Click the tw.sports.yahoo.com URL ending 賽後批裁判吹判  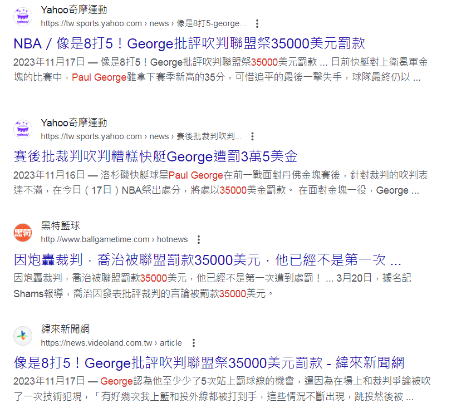pyautogui.click(x=141, y=136)
